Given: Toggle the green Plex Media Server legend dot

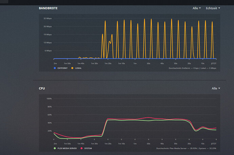Looking at the screenshot, I should 55,148.
